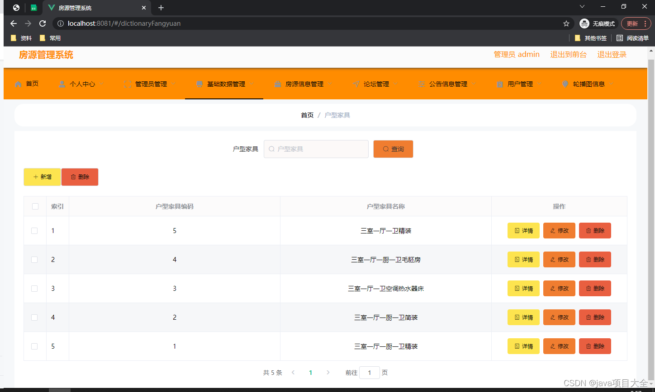
Task: Check the box for row 三室一厅一卫精装
Action: tap(34, 231)
